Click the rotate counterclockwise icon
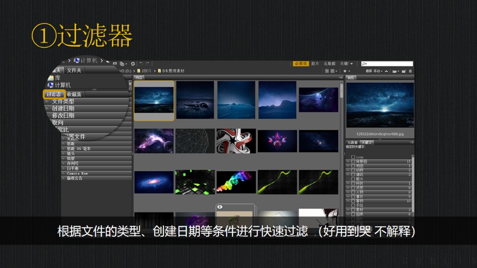Image resolution: width=477 pixels, height=268 pixels. [x=141, y=64]
